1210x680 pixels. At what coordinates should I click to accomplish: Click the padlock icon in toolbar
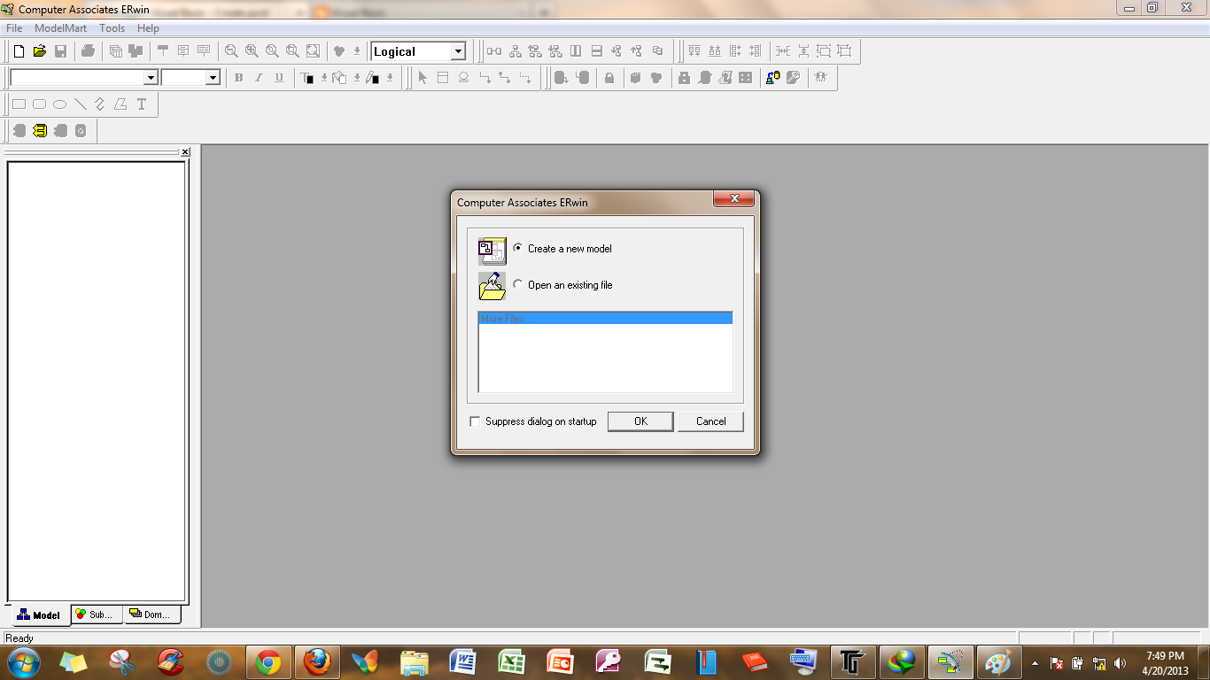609,78
